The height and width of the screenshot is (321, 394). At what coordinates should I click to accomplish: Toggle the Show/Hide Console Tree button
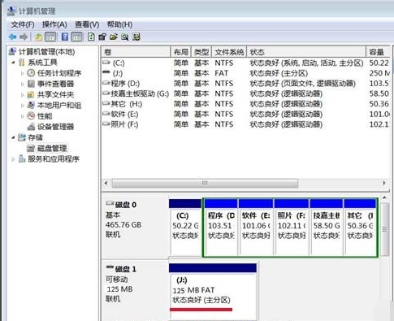[x=50, y=37]
